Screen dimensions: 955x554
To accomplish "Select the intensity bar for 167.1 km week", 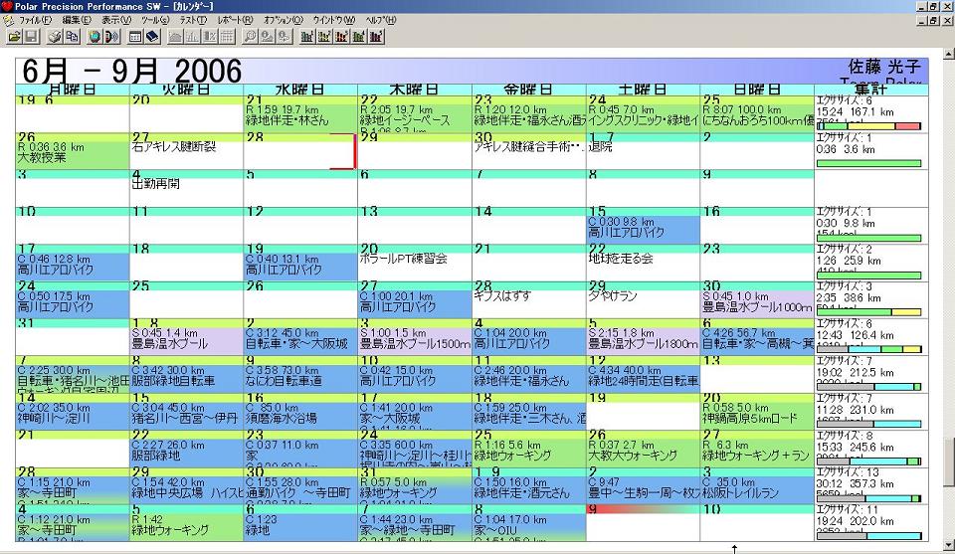I will click(868, 126).
